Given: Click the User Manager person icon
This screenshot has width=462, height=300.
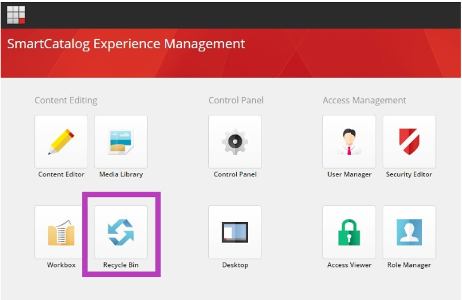Looking at the screenshot, I should 349,141.
